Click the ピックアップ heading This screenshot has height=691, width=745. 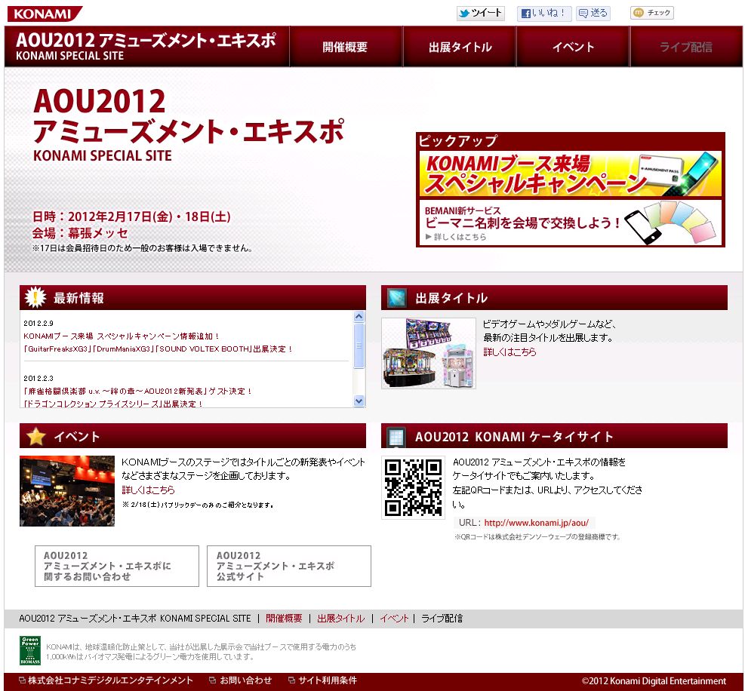pyautogui.click(x=457, y=140)
